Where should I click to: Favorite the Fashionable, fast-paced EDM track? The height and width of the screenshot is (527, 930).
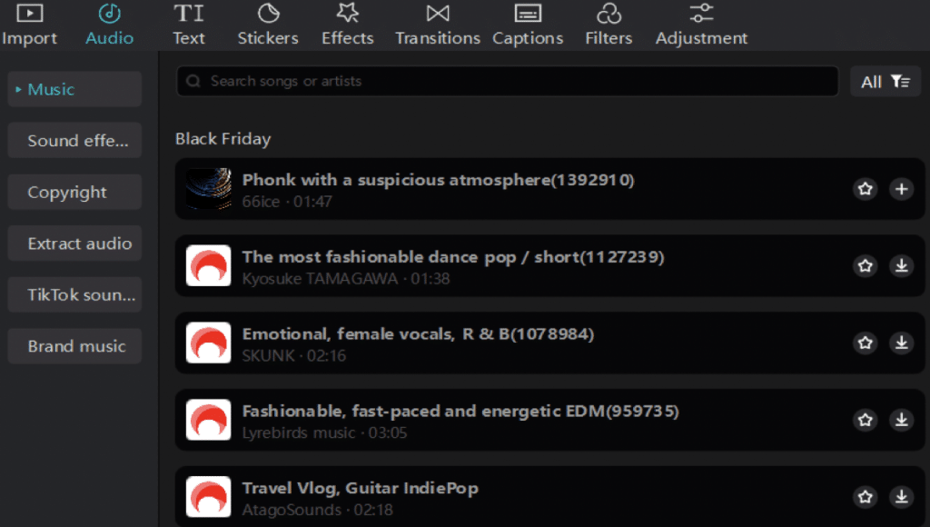[866, 420]
